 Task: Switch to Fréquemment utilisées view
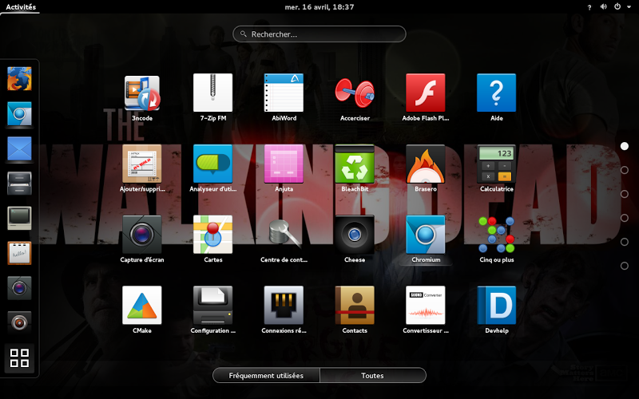[x=266, y=375]
